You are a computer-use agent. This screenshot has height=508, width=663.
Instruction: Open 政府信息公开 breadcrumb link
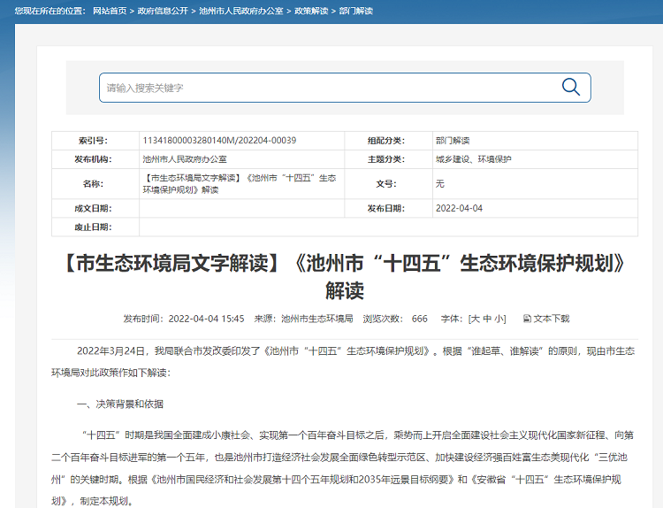tap(164, 11)
